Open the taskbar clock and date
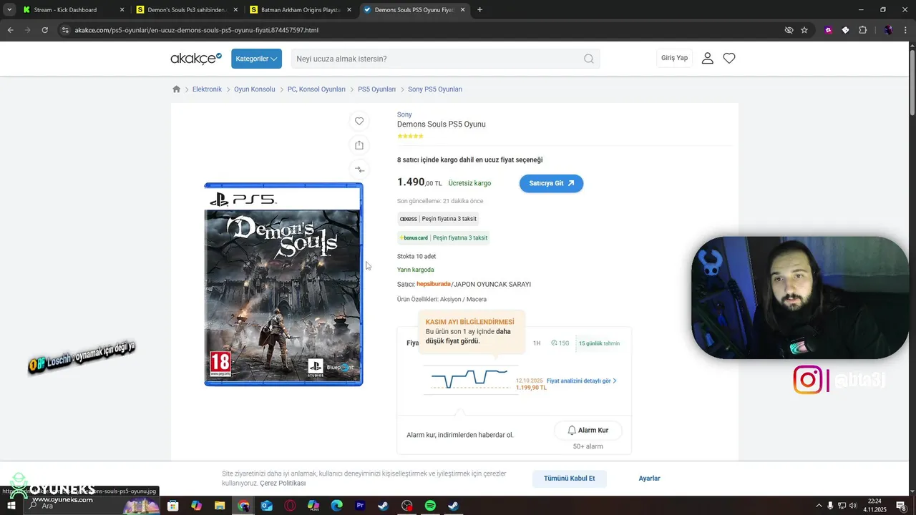The height and width of the screenshot is (515, 916). click(874, 506)
